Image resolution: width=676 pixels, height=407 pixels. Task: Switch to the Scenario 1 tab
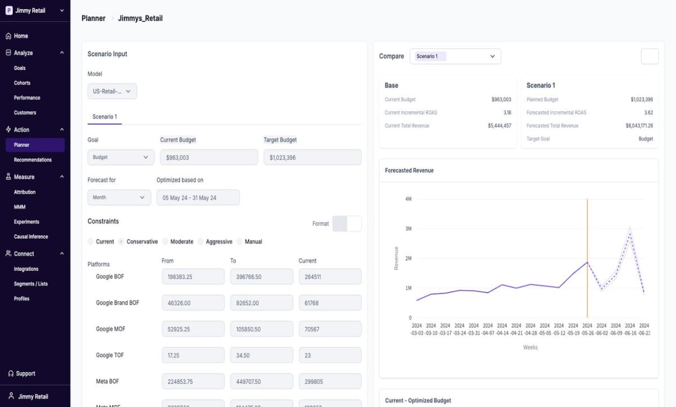click(105, 117)
